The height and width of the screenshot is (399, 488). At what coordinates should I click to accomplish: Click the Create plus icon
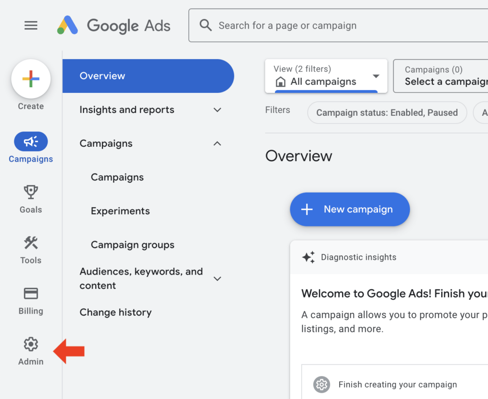30,78
